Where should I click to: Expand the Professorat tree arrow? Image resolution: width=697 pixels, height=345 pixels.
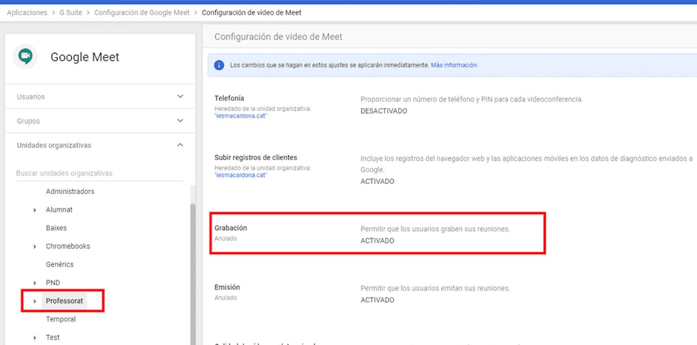[35, 301]
